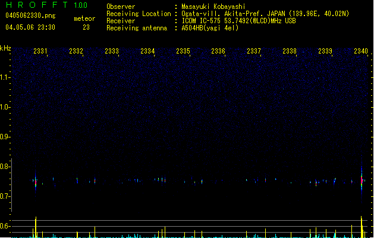Click the time marker 2339
Viewport: 374px width, 238px height.
coord(325,51)
